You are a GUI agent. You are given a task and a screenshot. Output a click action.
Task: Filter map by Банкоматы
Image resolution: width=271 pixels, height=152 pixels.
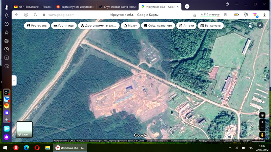pos(211,26)
